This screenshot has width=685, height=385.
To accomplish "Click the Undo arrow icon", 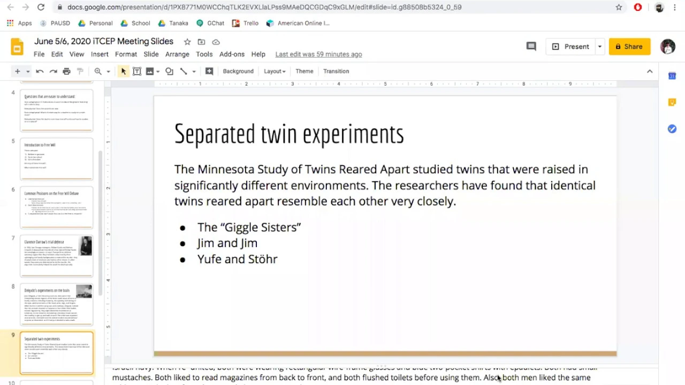I will (40, 71).
